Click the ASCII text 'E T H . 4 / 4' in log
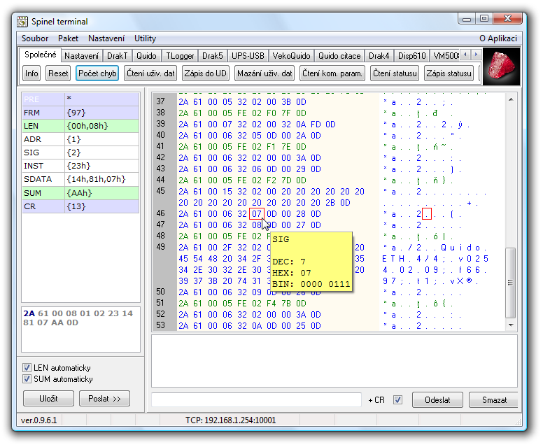Image resolution: width=543 pixels, height=447 pixels. [410, 259]
